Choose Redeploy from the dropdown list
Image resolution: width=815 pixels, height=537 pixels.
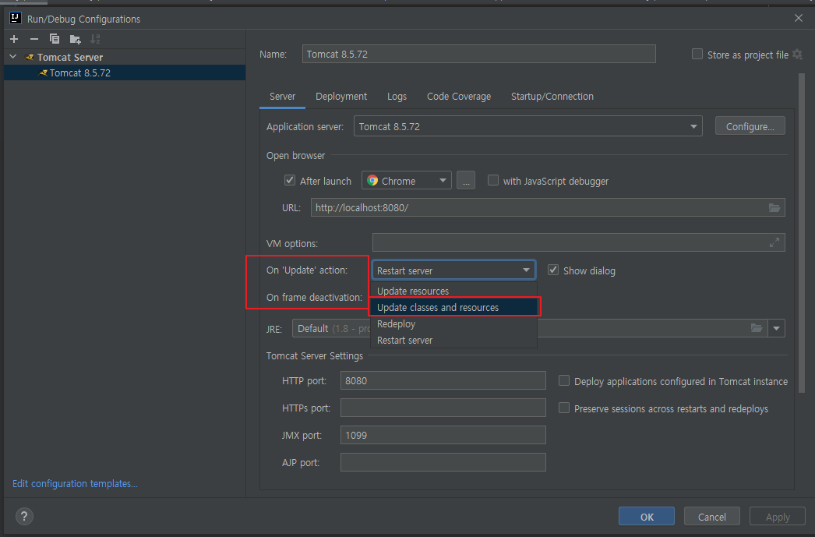point(453,324)
